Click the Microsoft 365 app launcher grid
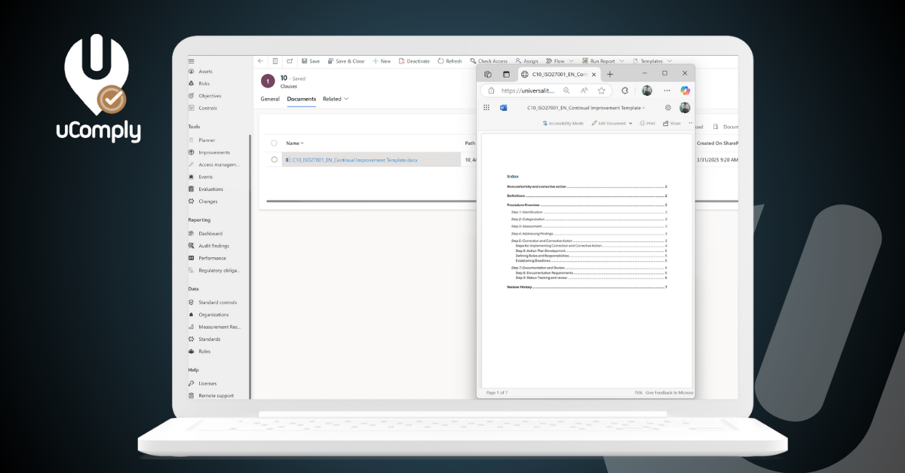 (486, 108)
